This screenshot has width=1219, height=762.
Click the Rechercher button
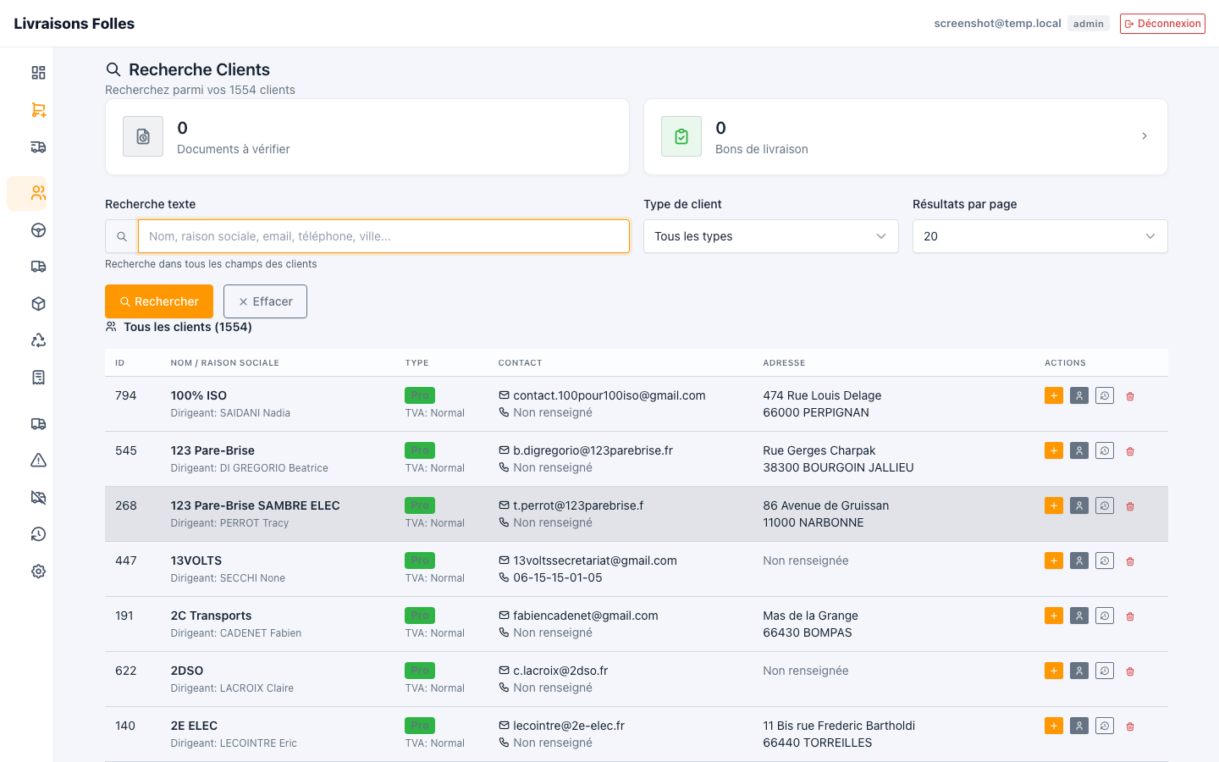(x=159, y=301)
